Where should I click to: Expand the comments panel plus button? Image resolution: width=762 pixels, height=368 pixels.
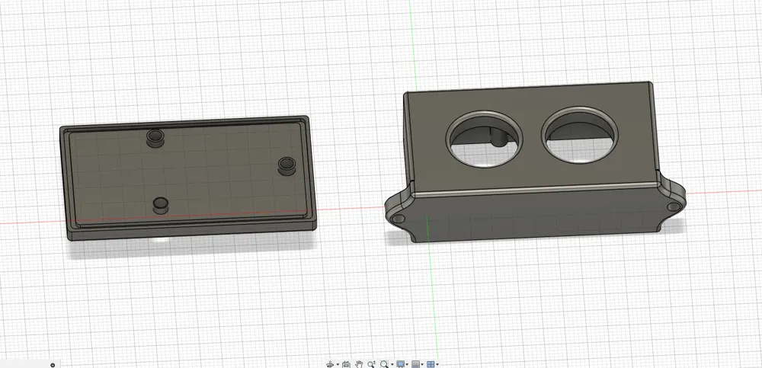pos(53,365)
